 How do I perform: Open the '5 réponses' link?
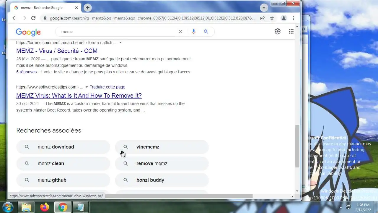point(26,72)
